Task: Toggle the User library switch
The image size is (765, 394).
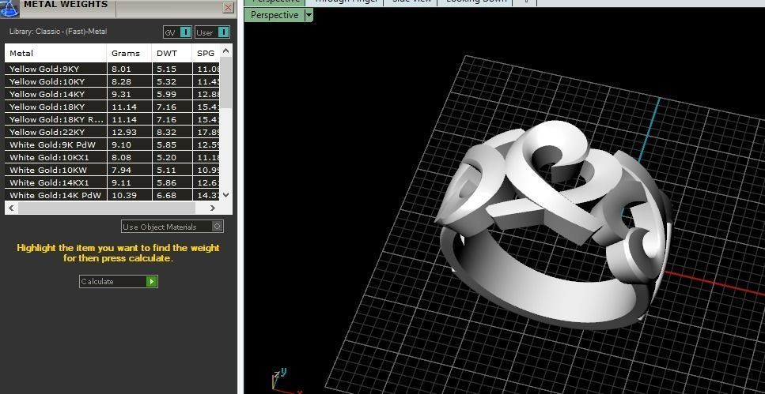Action: pyautogui.click(x=223, y=32)
